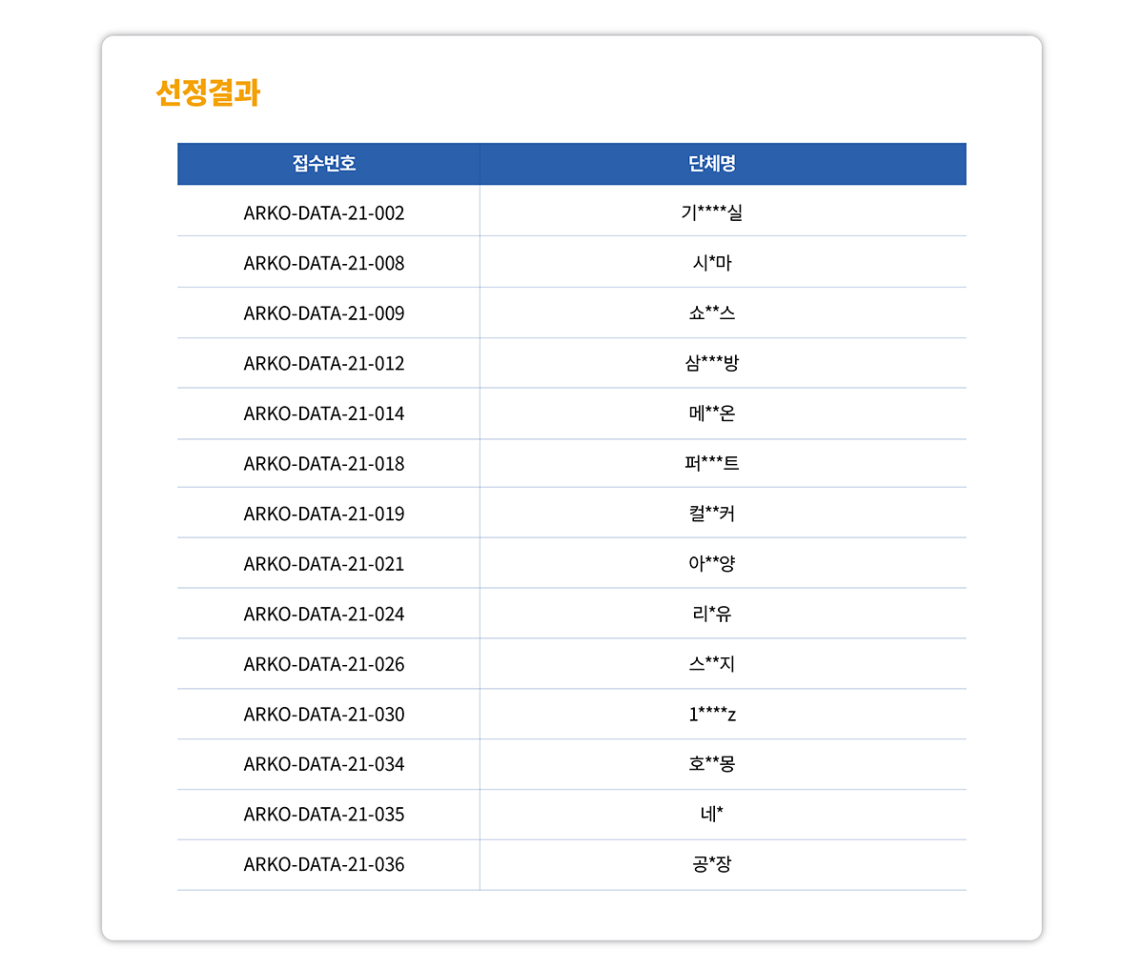This screenshot has width=1144, height=968.
Task: Click organization name 리*유
Action: [712, 614]
